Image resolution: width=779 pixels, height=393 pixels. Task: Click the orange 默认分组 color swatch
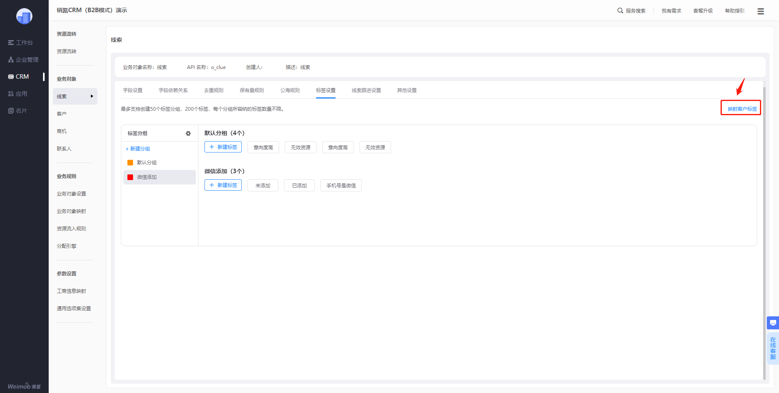point(130,163)
